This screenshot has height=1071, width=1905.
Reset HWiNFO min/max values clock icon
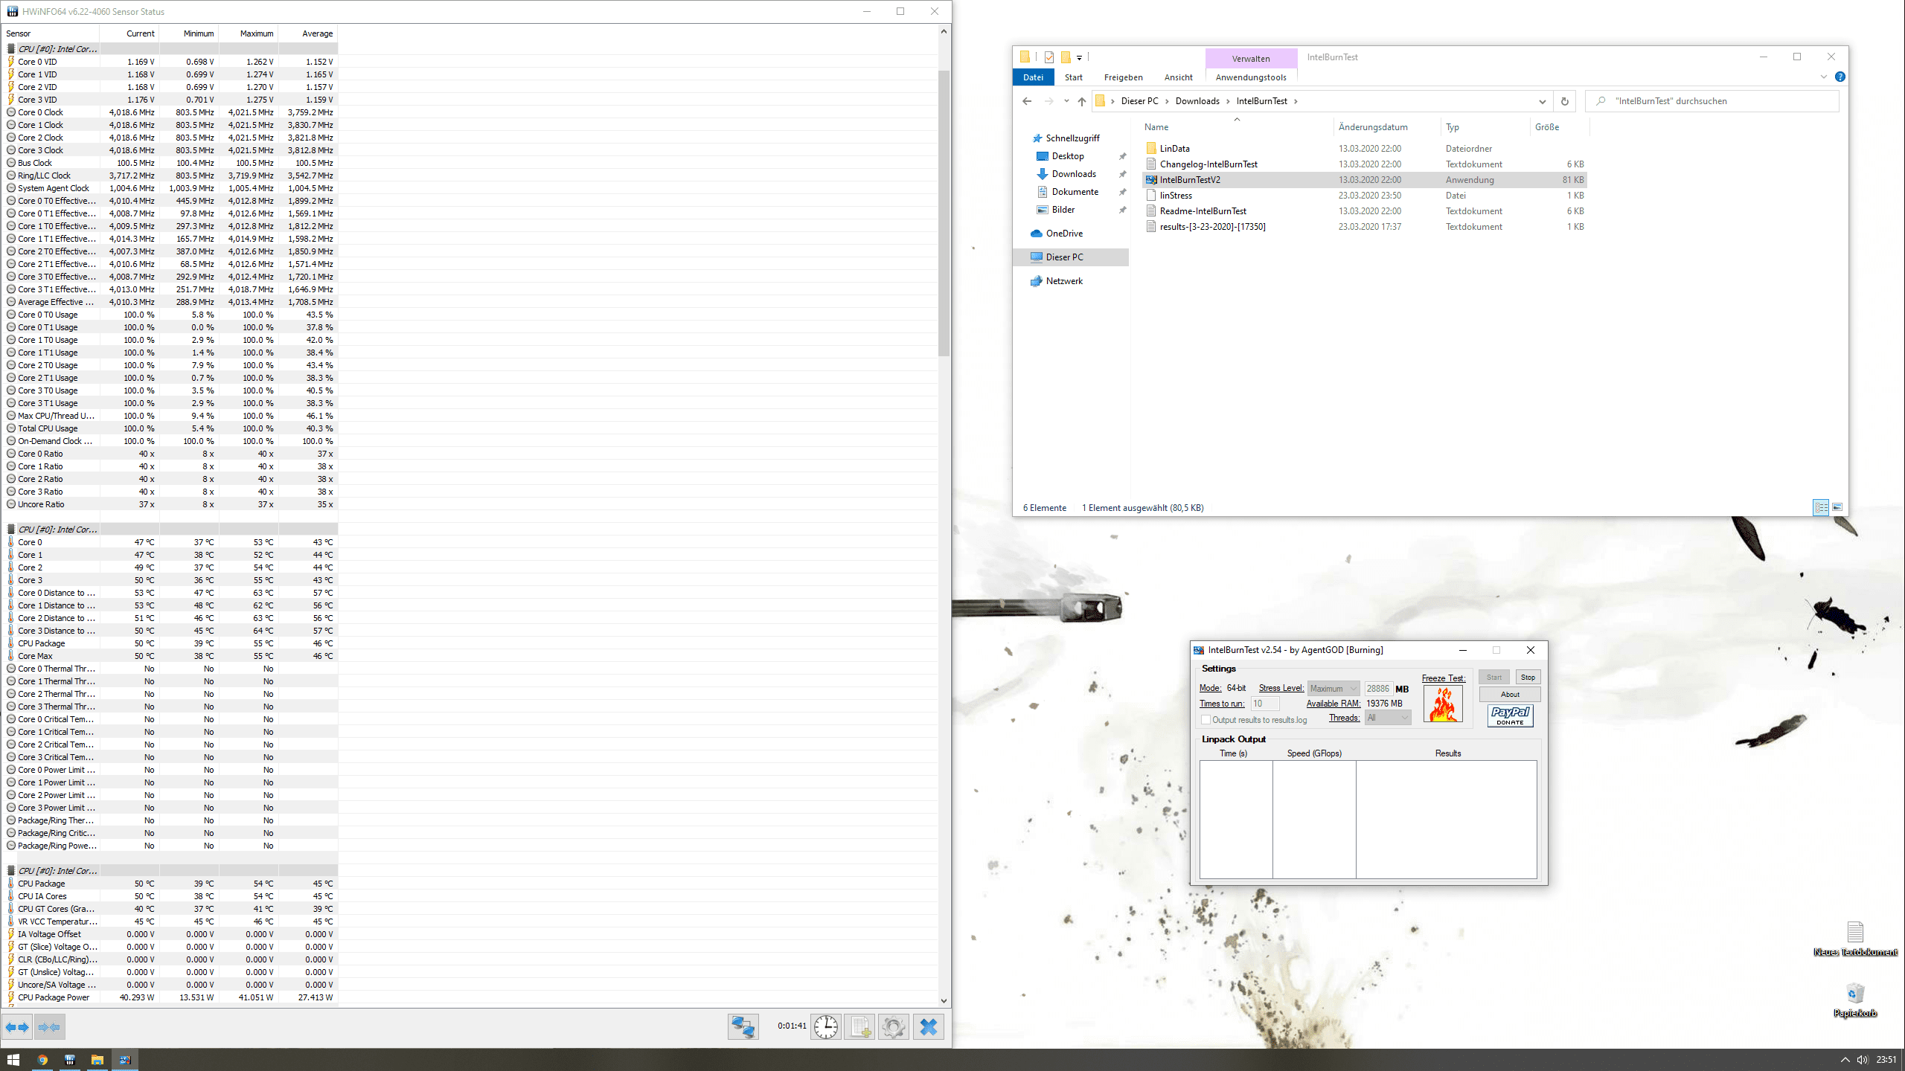826,1027
